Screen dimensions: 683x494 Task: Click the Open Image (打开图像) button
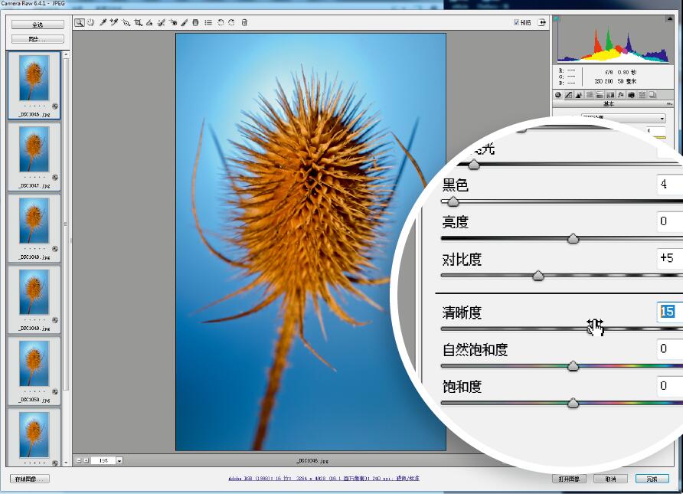click(x=570, y=479)
